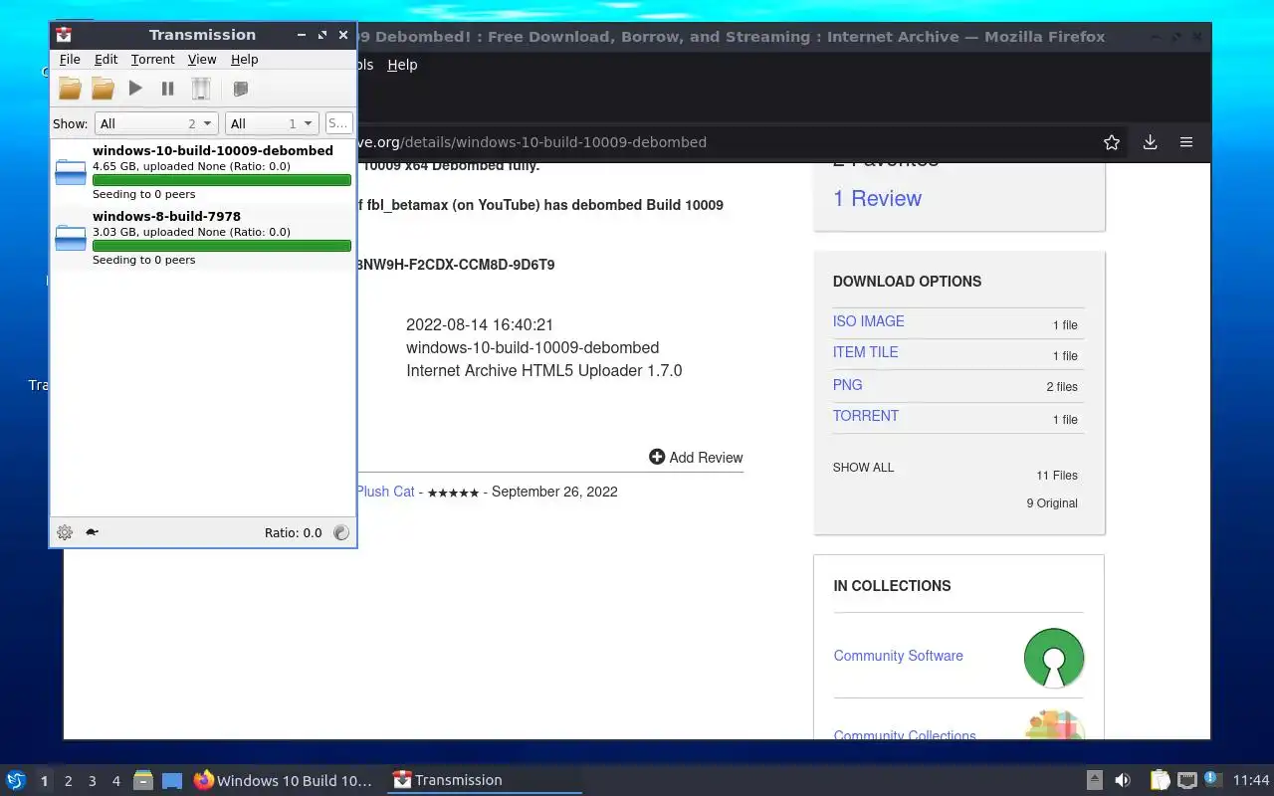This screenshot has height=796, width=1274.
Task: Switch to virtual desktop 4
Action: point(115,781)
